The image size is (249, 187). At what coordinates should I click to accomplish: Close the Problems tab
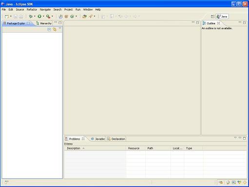coord(83,139)
